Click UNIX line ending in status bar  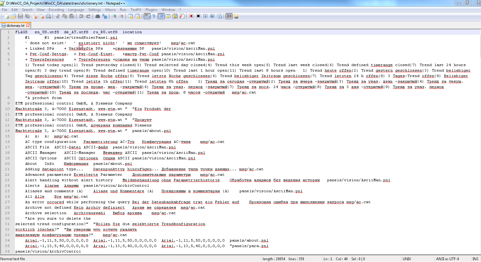coord(407,259)
